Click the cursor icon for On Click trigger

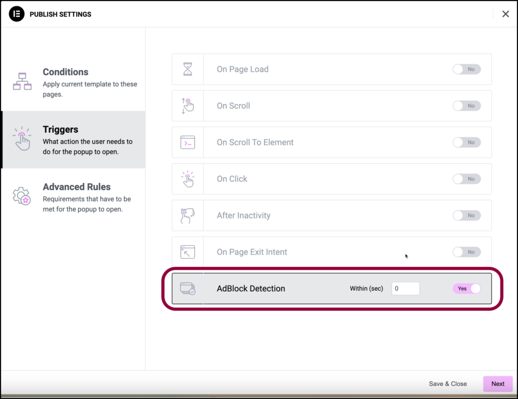click(188, 179)
